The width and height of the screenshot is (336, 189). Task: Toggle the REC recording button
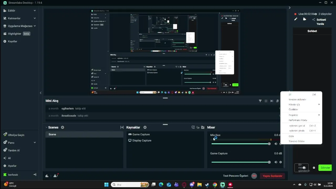click(x=254, y=176)
